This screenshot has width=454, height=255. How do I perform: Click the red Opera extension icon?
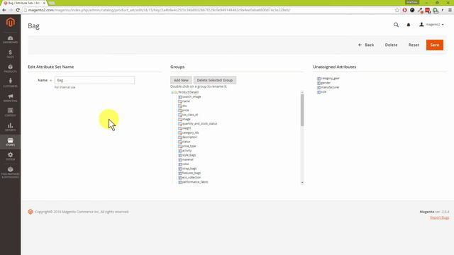tap(404, 10)
